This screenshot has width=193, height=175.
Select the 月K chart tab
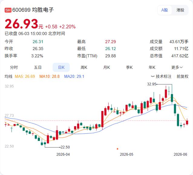pos(106,67)
